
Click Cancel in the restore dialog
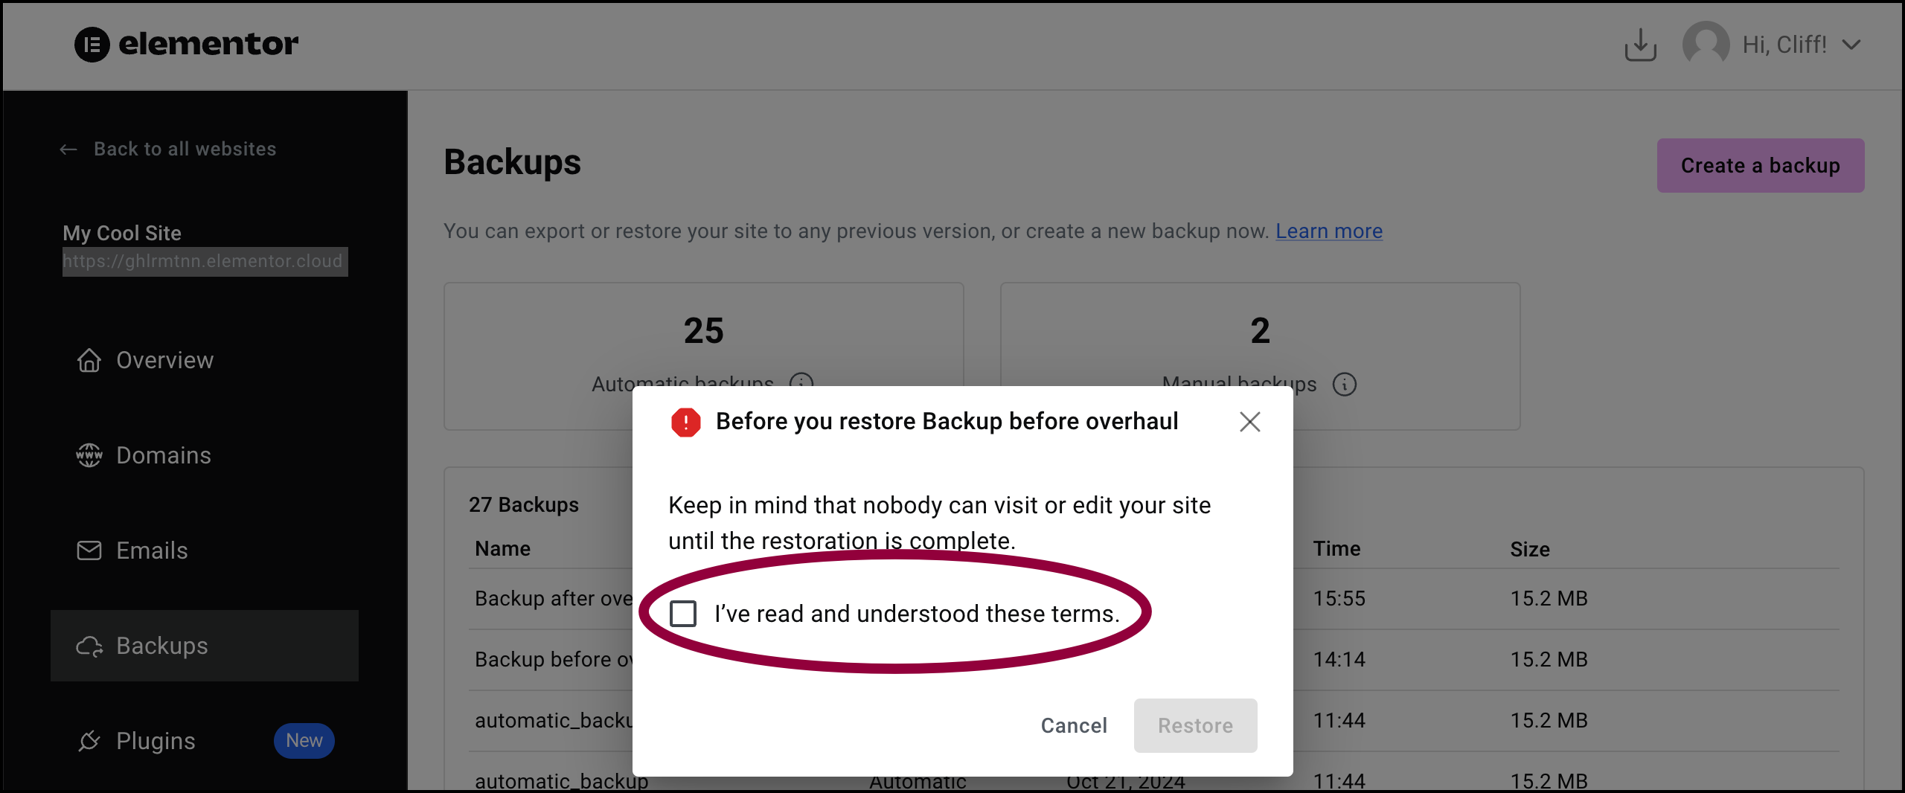coord(1074,725)
